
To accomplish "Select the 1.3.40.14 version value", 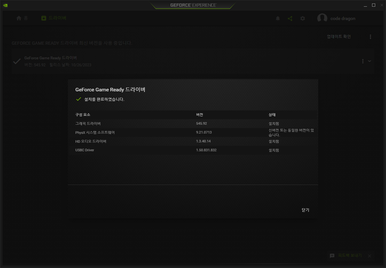I will coord(203,141).
